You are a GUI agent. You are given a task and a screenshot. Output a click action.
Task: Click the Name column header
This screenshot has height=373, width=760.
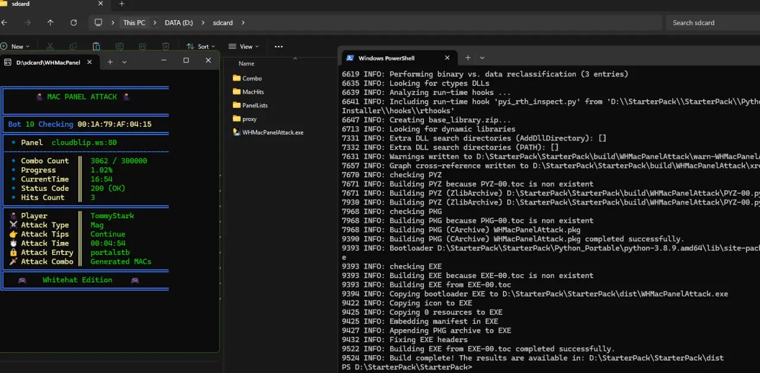tap(246, 63)
